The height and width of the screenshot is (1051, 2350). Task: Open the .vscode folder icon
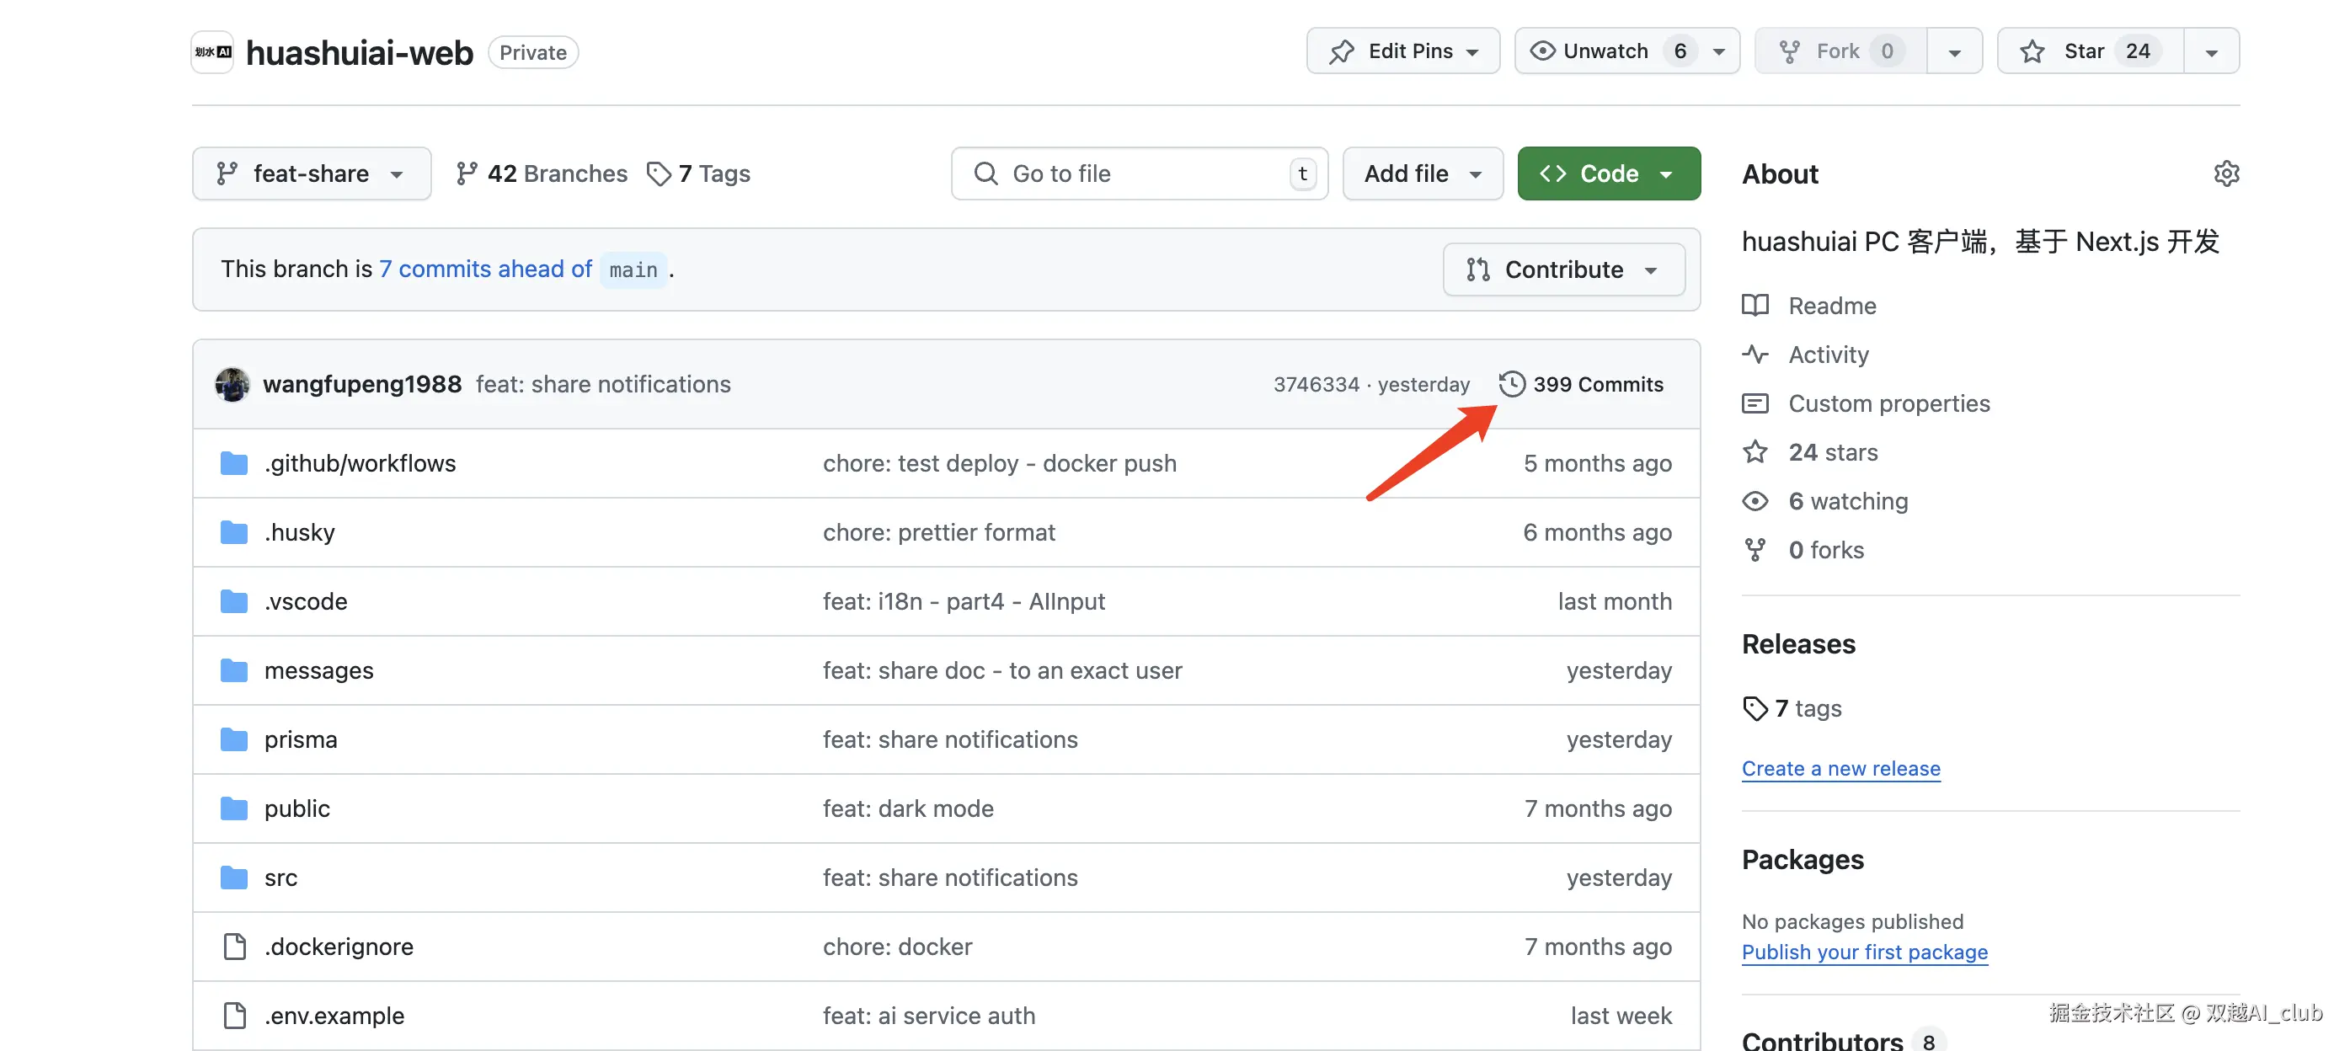click(x=234, y=602)
